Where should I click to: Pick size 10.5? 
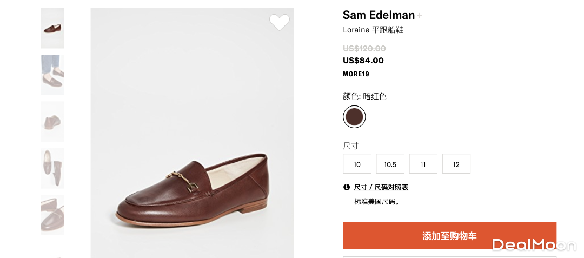tap(390, 164)
